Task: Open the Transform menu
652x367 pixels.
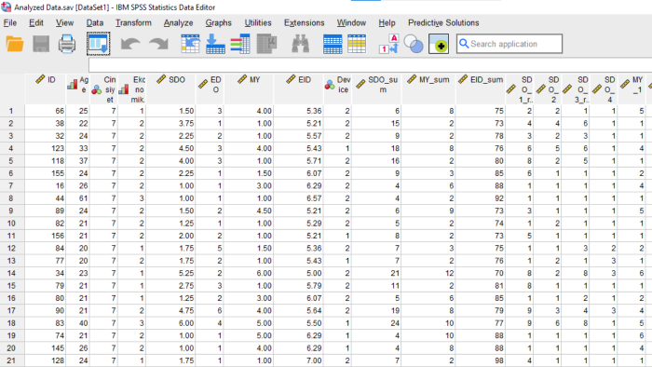Action: pyautogui.click(x=133, y=23)
